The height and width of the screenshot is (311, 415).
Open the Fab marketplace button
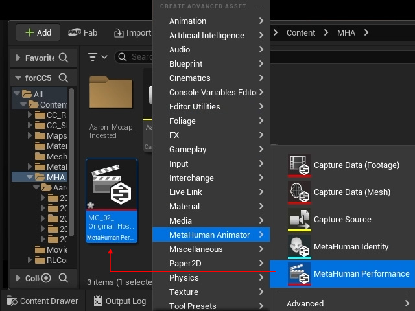82,32
